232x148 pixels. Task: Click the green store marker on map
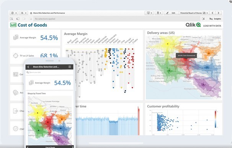click(169, 71)
